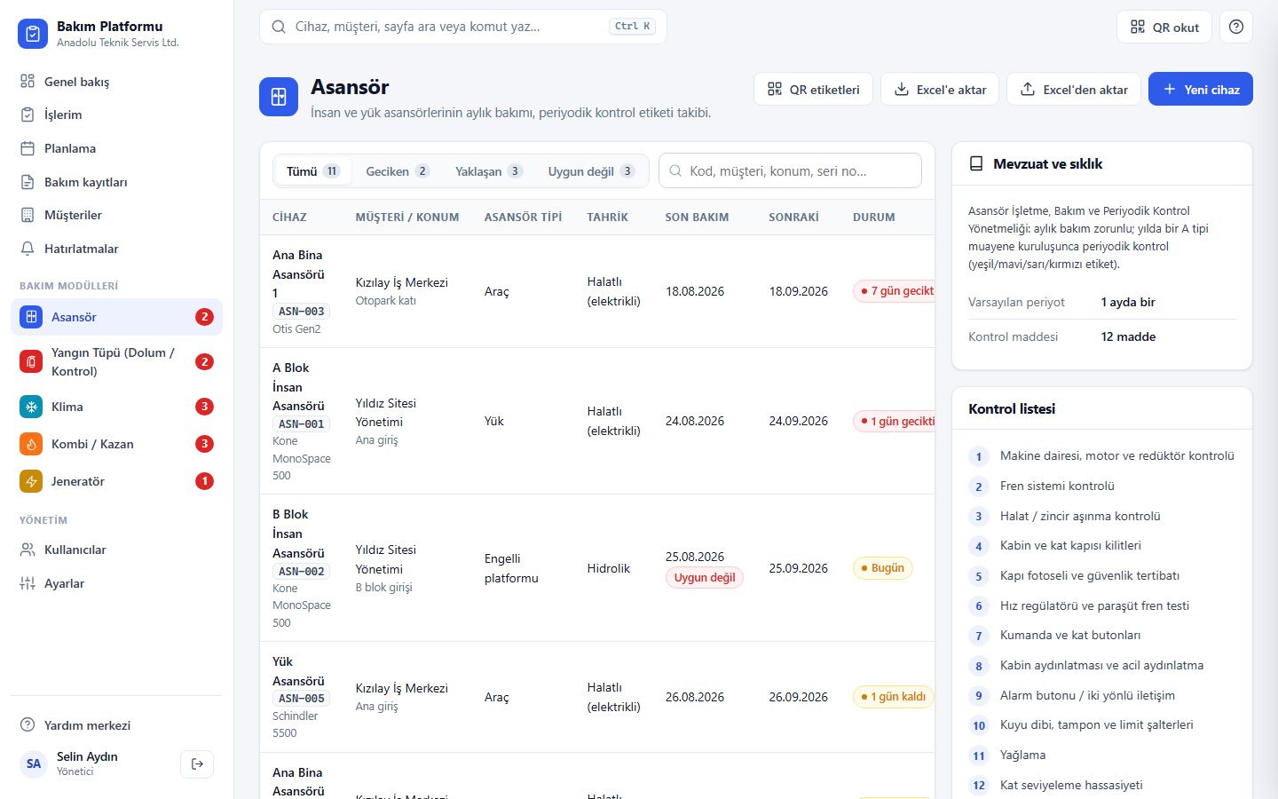The image size is (1278, 799).
Task: Click the ASN-005 device code
Action: tap(302, 699)
